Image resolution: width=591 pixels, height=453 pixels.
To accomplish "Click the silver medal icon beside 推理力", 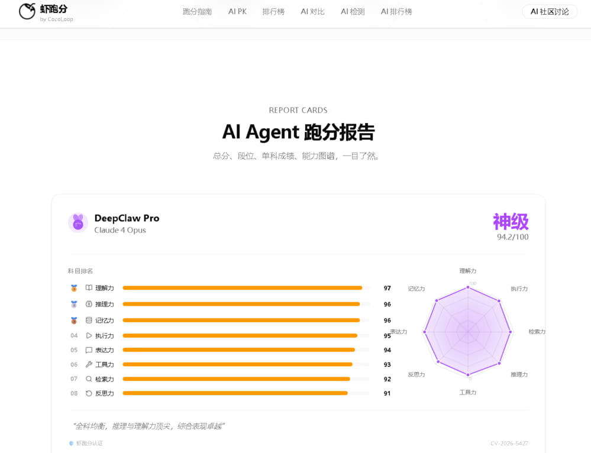I will tap(74, 304).
